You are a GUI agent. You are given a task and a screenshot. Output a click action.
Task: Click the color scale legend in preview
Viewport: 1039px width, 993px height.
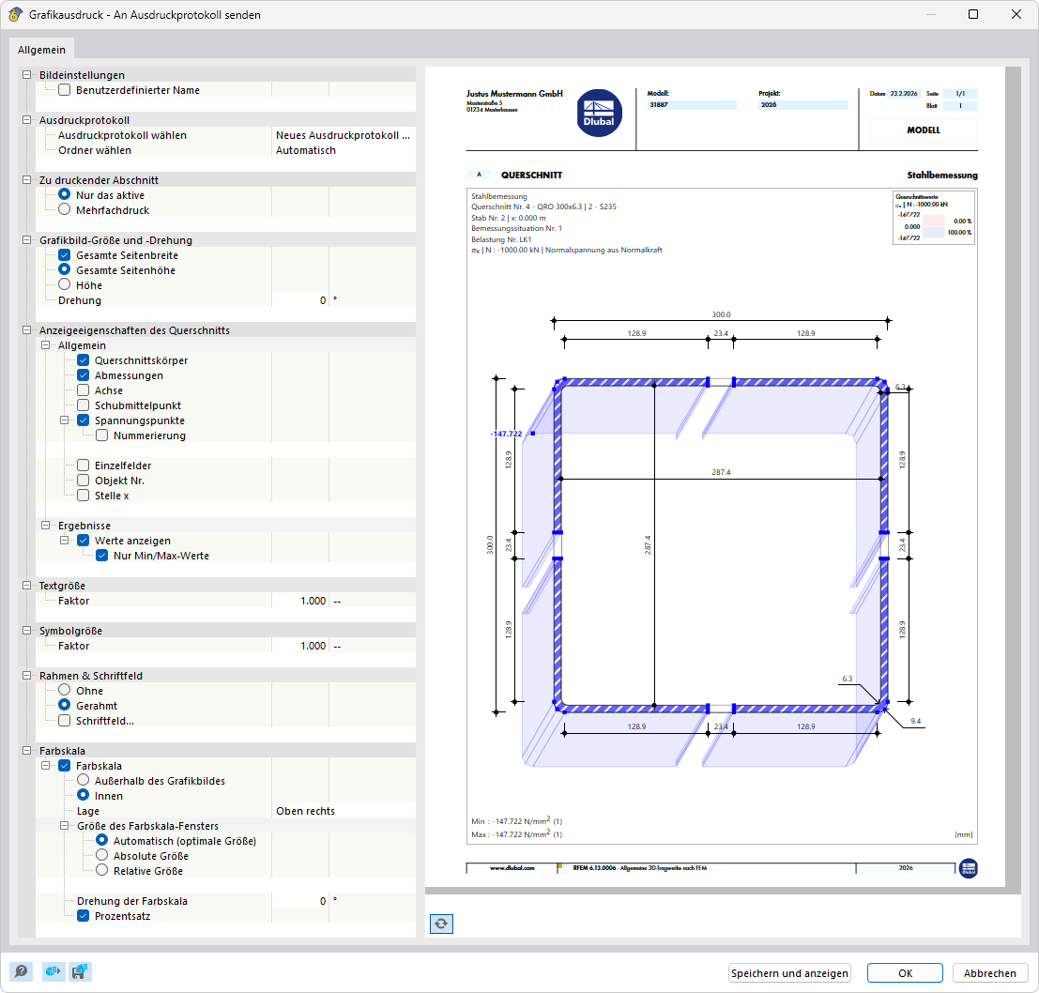click(934, 218)
